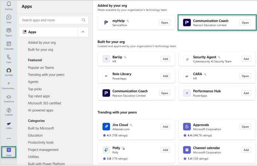Screen dimensions: 257x166
Task: Open pinned Communica... app in left rail
Action: [x=9, y=86]
